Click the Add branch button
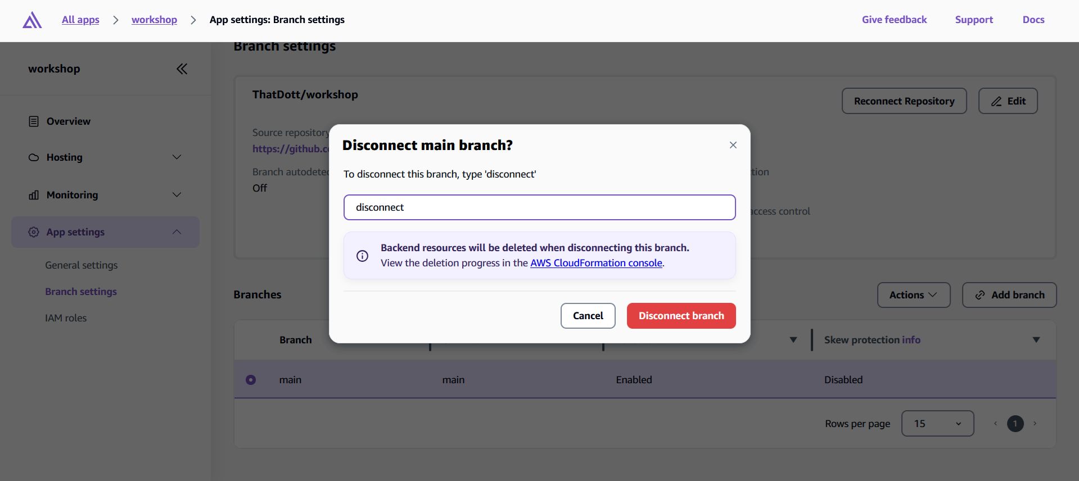 (x=1009, y=295)
